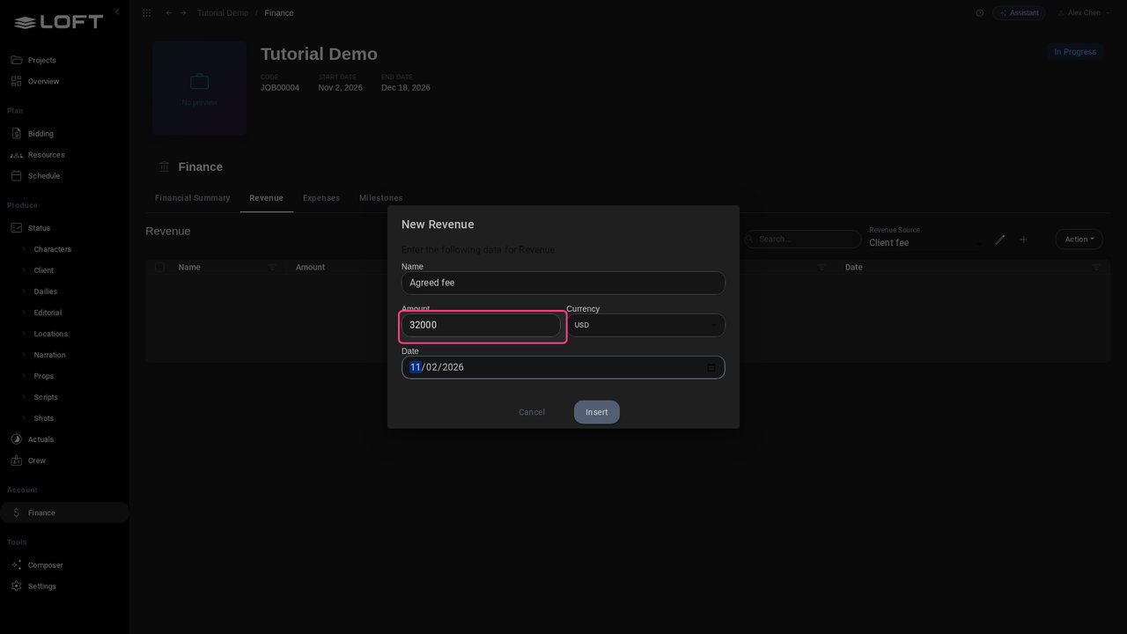The height and width of the screenshot is (634, 1127).
Task: Open Composer from the sidebar
Action: [45, 565]
